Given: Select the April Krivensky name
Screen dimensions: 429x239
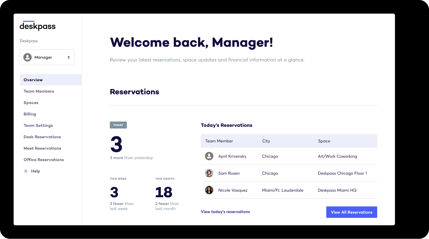Looking at the screenshot, I should [x=232, y=156].
